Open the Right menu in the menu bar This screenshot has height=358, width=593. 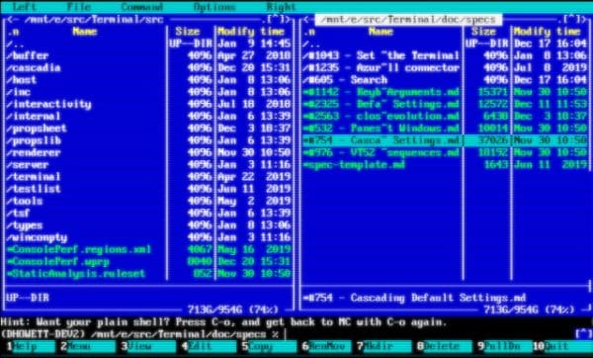(x=282, y=7)
